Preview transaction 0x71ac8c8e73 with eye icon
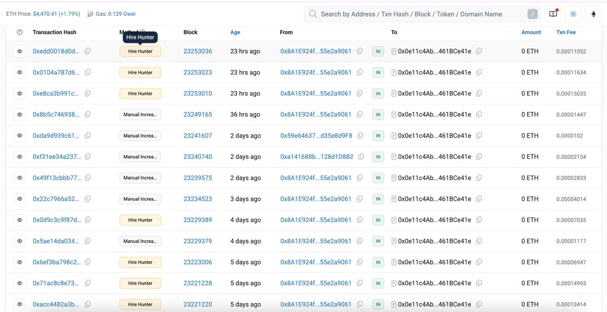 tap(20, 283)
